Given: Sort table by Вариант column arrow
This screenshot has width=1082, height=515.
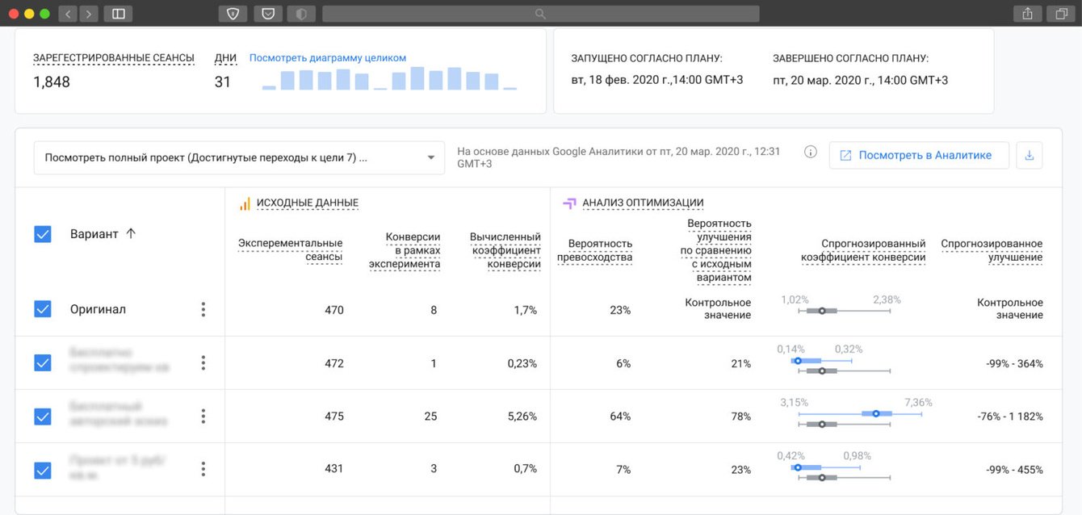Looking at the screenshot, I should (x=131, y=234).
